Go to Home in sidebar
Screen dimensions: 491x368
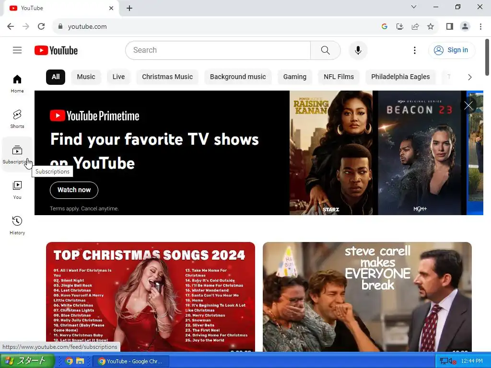[17, 84]
